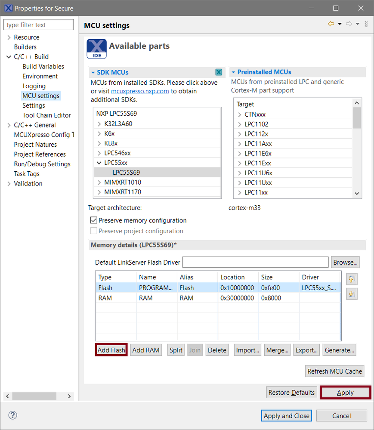
Task: Click Restore Defaults button
Action: (291, 393)
